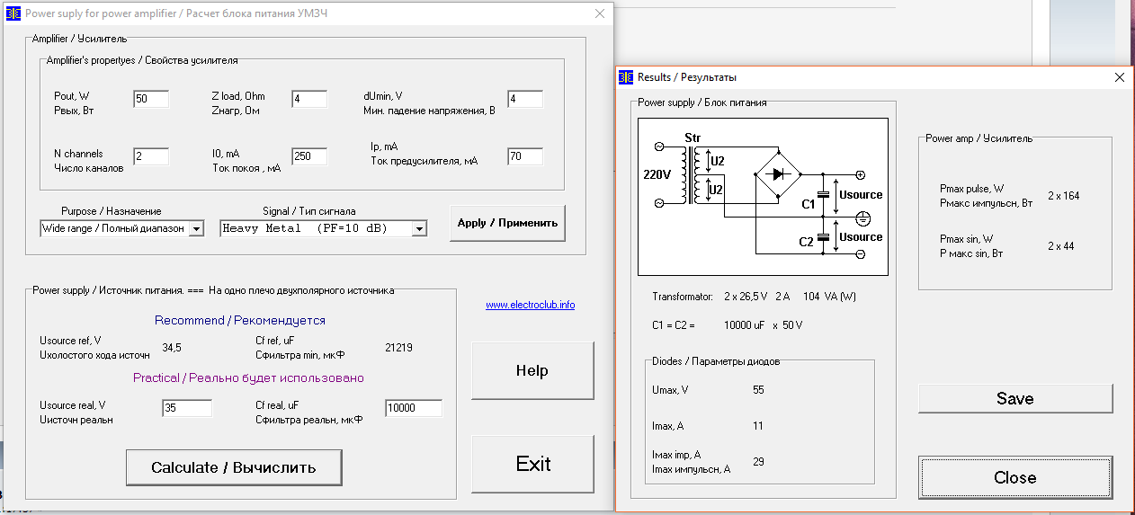Close the main calculator window via X

600,13
